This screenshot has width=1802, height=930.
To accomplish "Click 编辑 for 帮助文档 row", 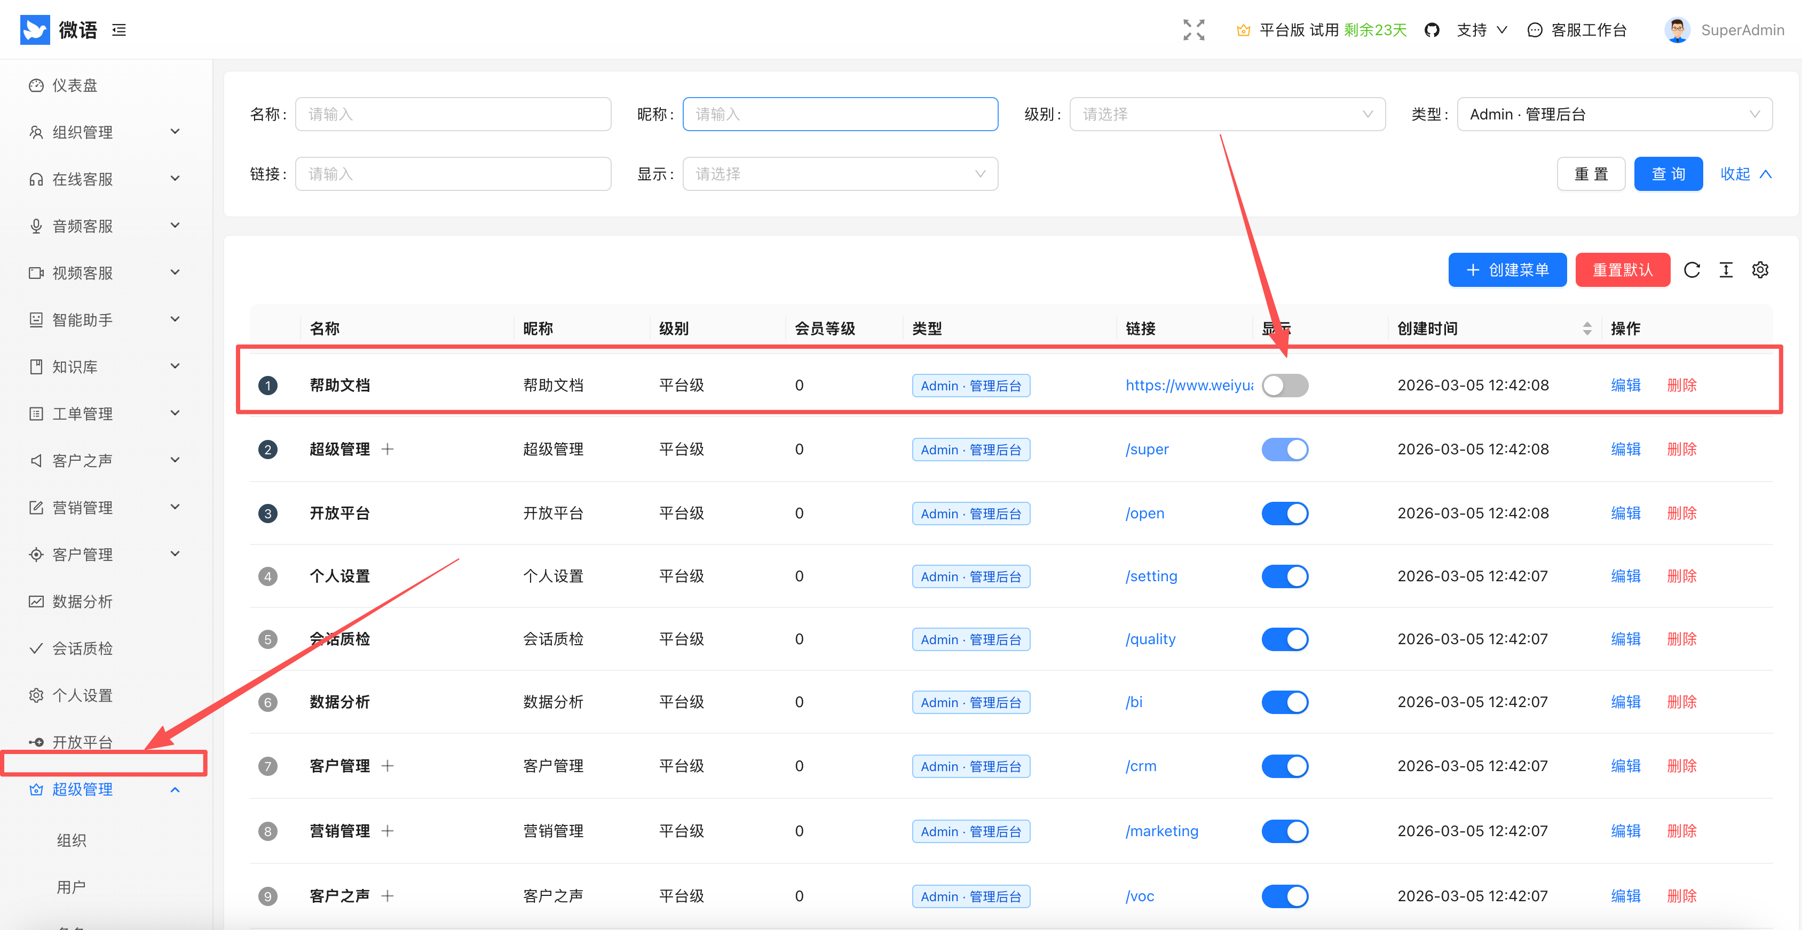I will tap(1625, 385).
